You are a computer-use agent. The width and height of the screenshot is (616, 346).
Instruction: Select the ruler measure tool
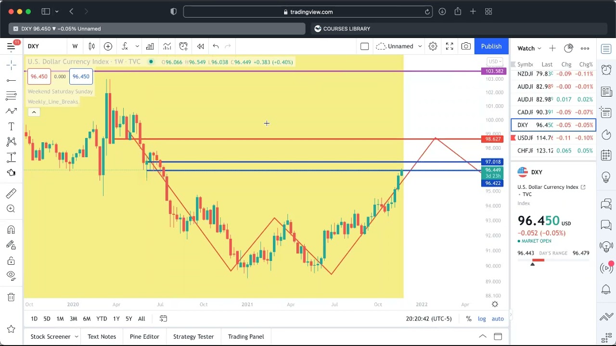point(11,193)
